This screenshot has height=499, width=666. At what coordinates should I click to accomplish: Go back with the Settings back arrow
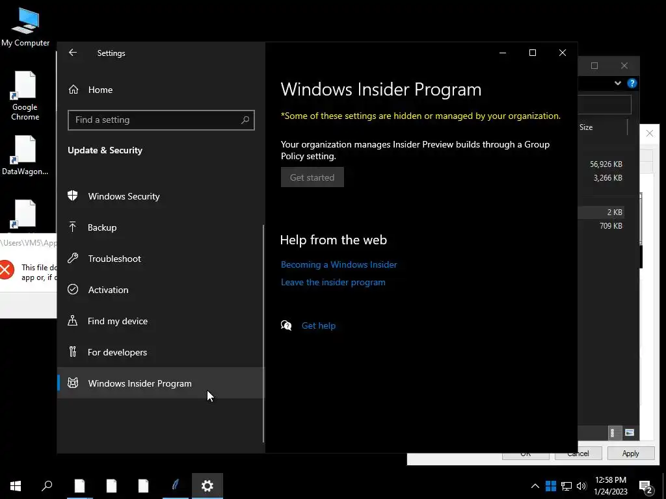coord(73,53)
